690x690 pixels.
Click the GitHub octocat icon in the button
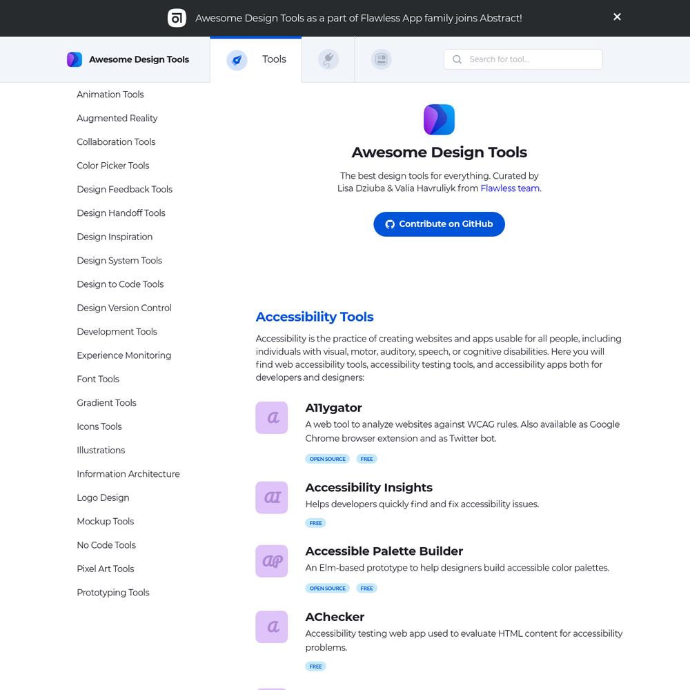point(390,224)
